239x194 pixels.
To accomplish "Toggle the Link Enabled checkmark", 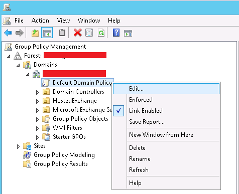I will pyautogui.click(x=118, y=111).
